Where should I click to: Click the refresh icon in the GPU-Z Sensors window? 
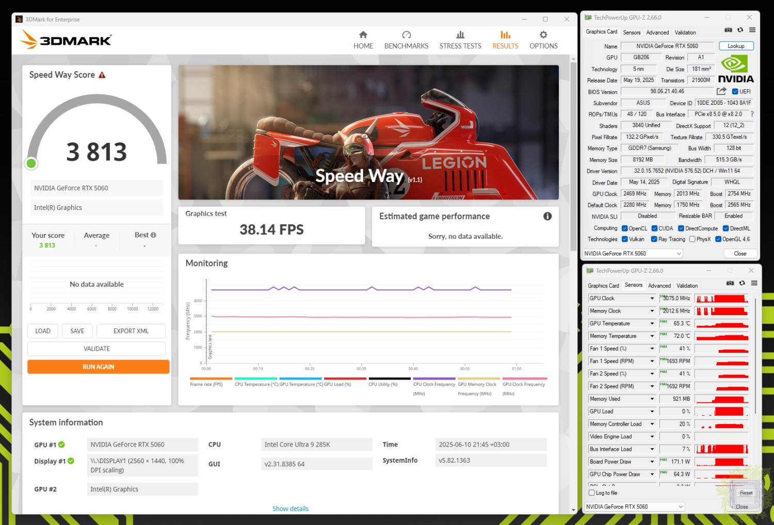point(742,283)
